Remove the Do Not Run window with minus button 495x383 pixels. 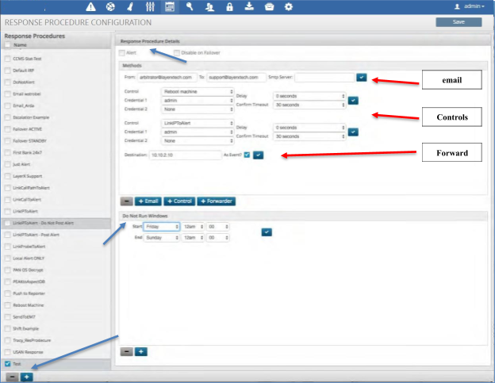coord(127,350)
